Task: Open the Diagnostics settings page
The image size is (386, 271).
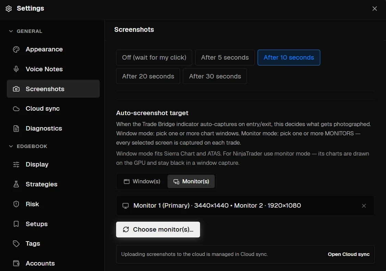Action: (53, 128)
